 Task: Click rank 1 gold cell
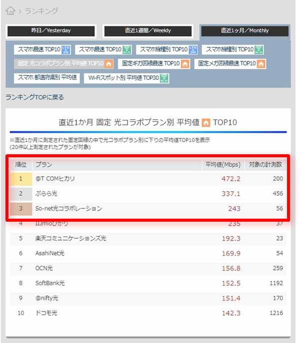click(21, 179)
